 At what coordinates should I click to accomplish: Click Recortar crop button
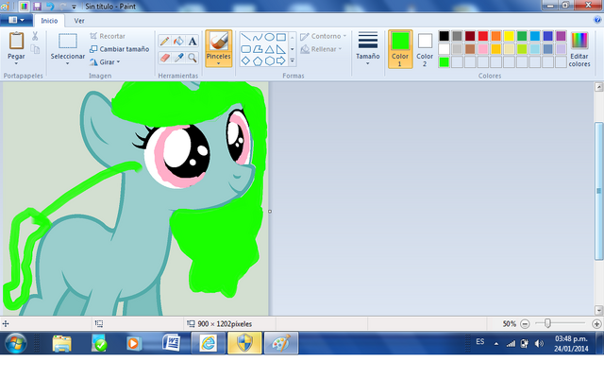tap(108, 36)
